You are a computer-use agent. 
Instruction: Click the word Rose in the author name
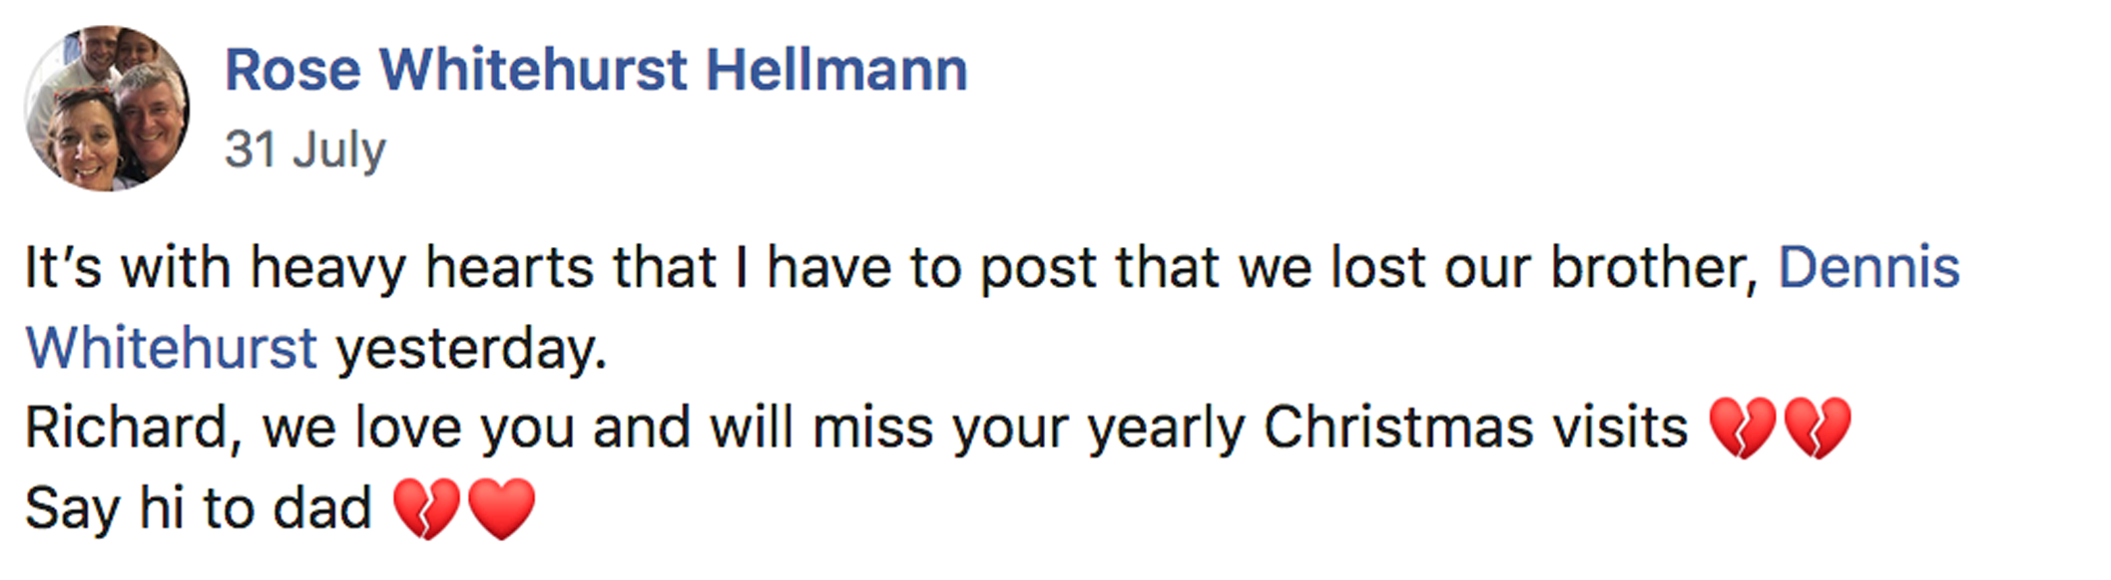click(292, 70)
